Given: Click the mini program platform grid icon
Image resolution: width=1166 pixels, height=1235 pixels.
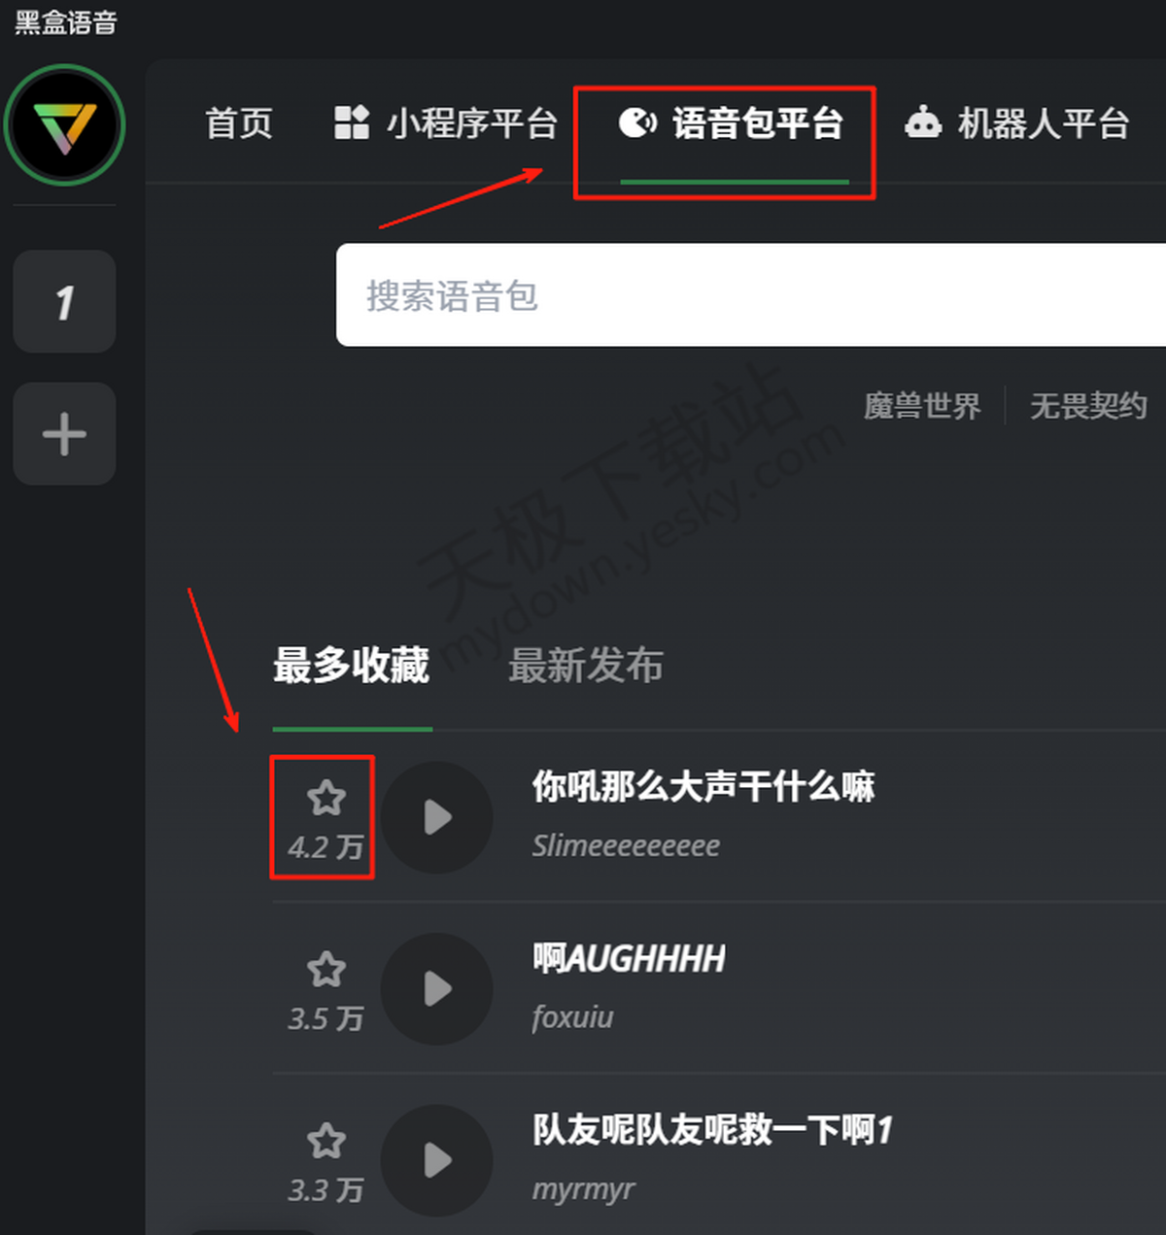Looking at the screenshot, I should click(x=351, y=122).
